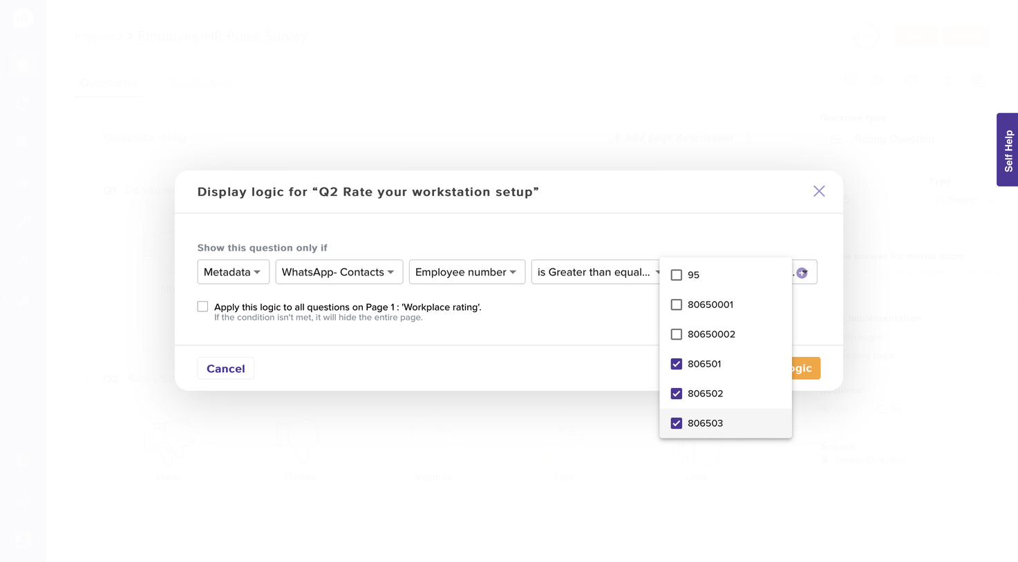Deselect the 806502 checkbox
1018x562 pixels.
click(x=677, y=394)
